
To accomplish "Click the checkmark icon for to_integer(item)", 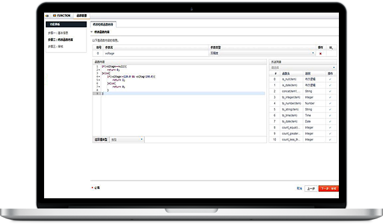I will [x=330, y=98].
